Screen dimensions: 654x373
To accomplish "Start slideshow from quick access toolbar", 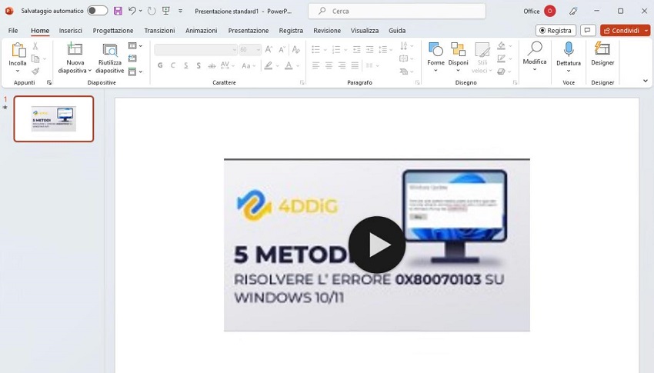I will (166, 11).
